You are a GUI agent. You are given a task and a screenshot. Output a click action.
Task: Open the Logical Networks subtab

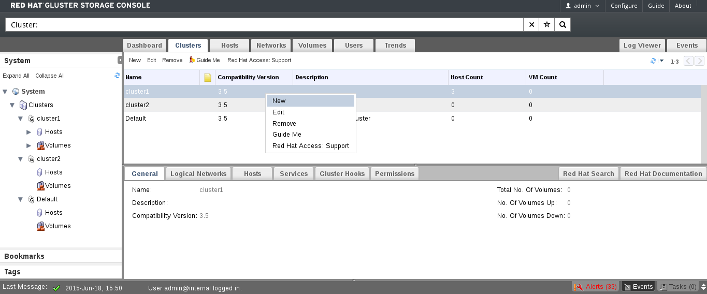[198, 174]
